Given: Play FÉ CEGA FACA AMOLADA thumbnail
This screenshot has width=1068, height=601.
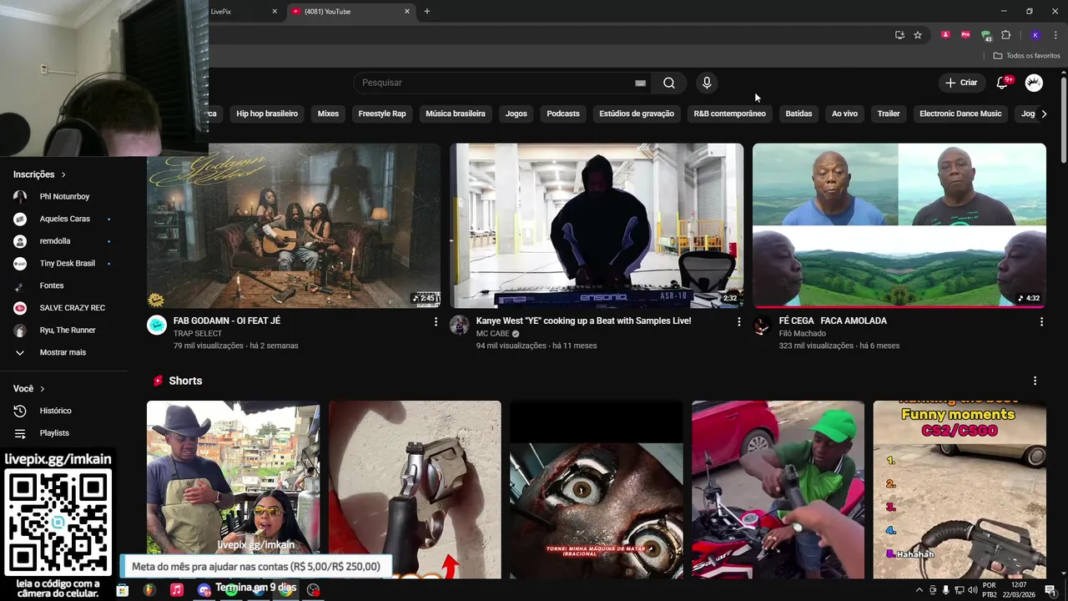Looking at the screenshot, I should [899, 225].
